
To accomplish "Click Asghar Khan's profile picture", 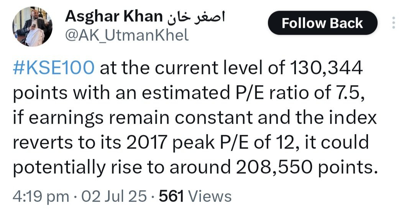I will click(x=32, y=26).
